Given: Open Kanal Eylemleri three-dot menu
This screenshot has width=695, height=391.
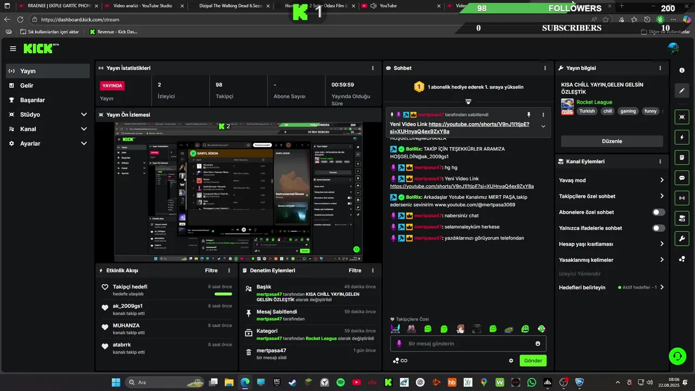Looking at the screenshot, I should coord(660,162).
